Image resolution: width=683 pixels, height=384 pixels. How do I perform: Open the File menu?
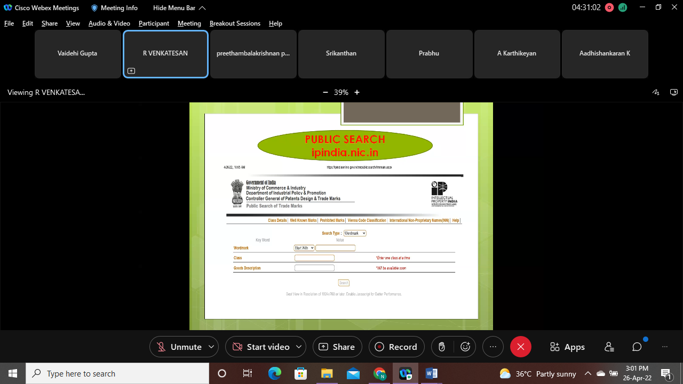point(9,23)
